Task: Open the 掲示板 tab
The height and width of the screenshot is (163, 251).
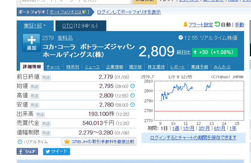Action: (136, 67)
